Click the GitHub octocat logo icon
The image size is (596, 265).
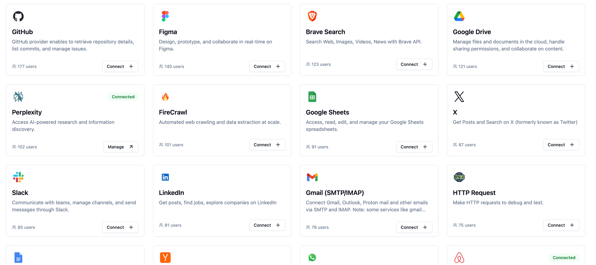coord(18,16)
